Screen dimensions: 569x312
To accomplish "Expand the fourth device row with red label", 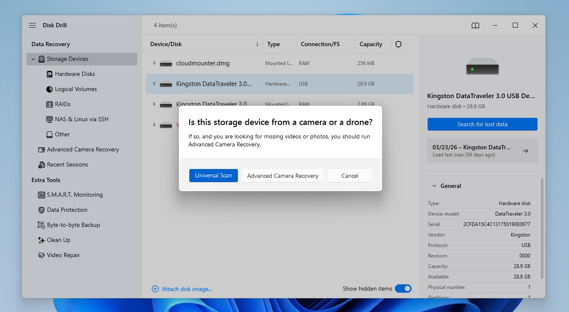I will coord(154,125).
